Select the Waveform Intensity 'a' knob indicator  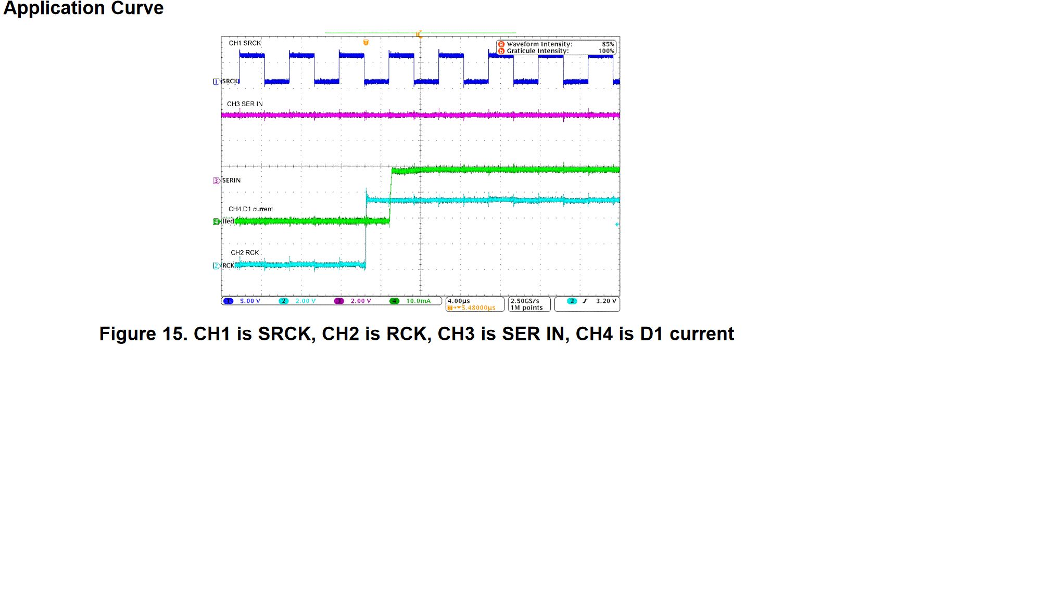pos(501,44)
